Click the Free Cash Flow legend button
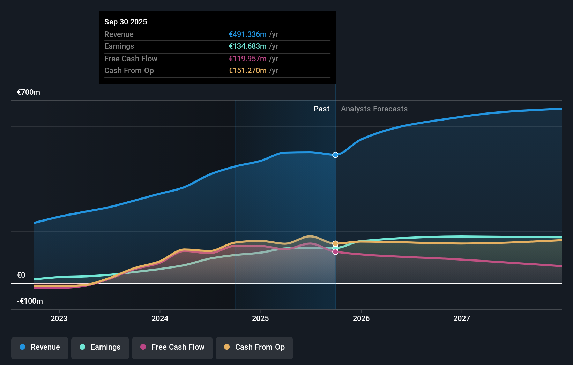 (x=172, y=347)
